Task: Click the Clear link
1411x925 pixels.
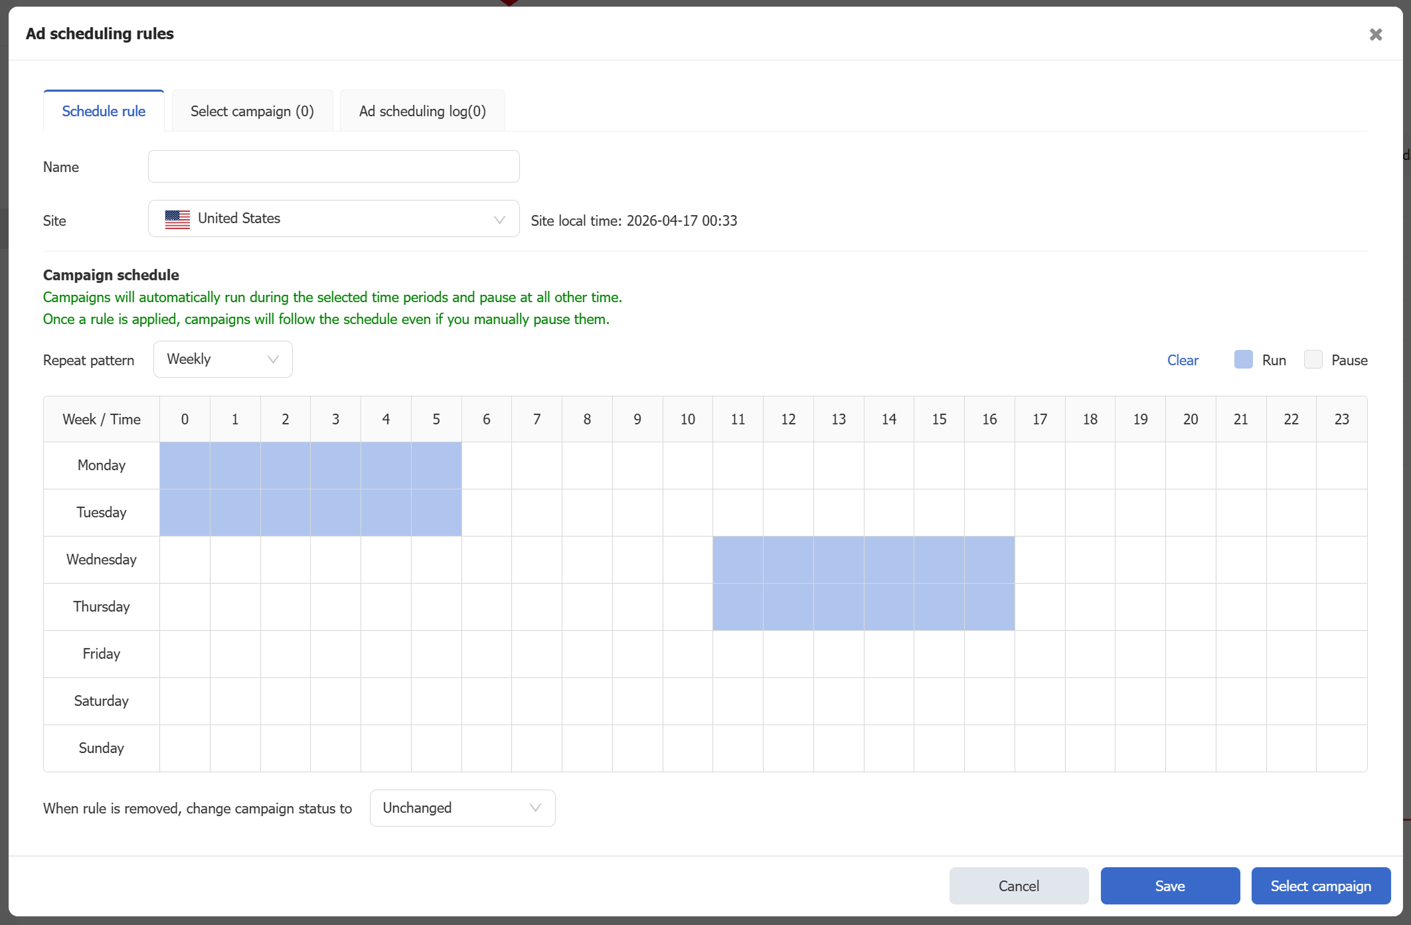Action: (x=1183, y=361)
